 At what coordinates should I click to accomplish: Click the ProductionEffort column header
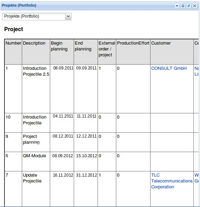tap(133, 51)
